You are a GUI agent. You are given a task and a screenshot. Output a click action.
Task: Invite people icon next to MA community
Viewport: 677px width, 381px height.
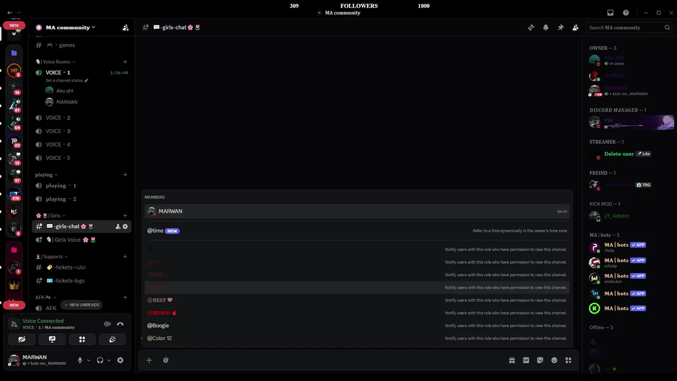[125, 28]
